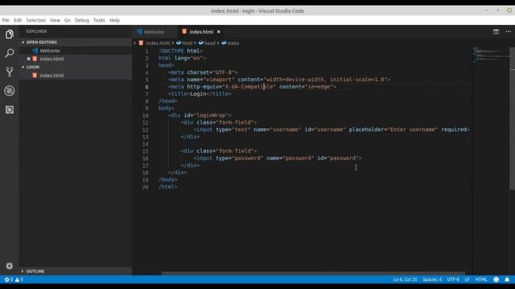515x289 pixels.
Task: Click the feedback smiley in status bar
Action: [496, 279]
